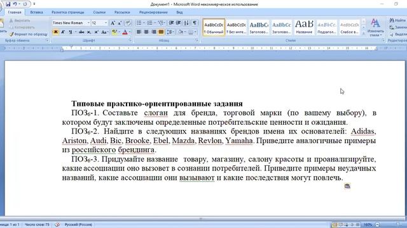Open the multilevel list menu
Viewport: 407px width, 228px height.
click(x=161, y=23)
